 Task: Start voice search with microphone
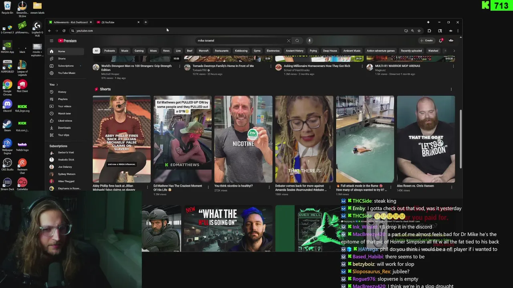pyautogui.click(x=309, y=40)
